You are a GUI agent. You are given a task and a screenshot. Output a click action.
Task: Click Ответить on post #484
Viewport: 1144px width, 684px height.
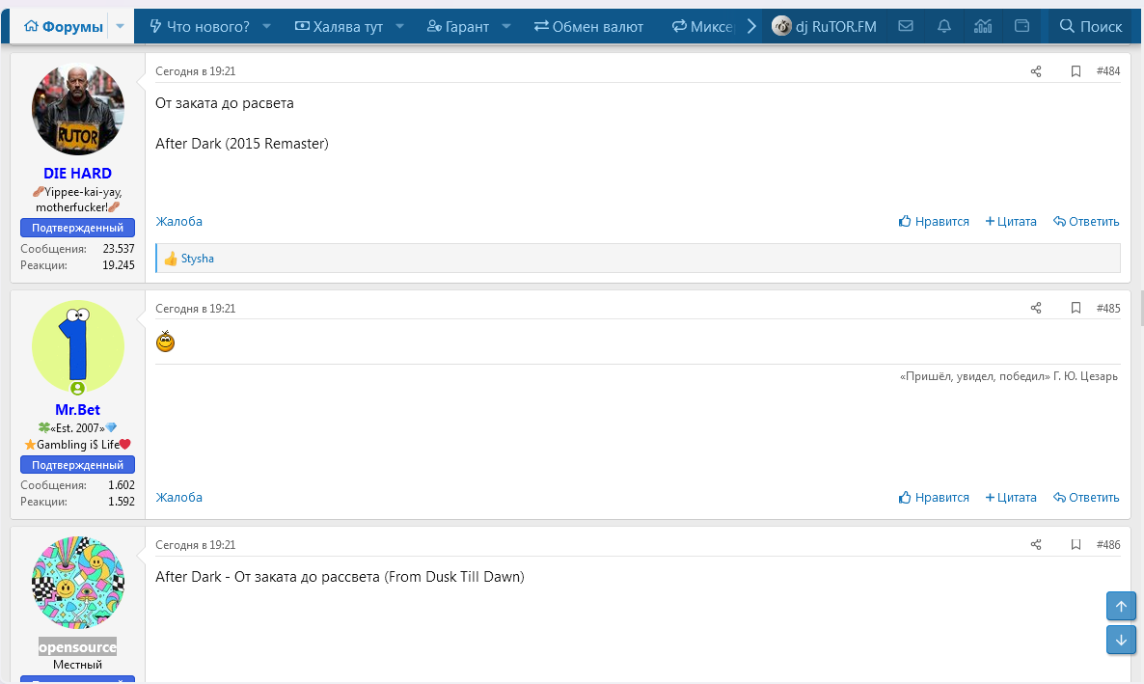click(1086, 222)
